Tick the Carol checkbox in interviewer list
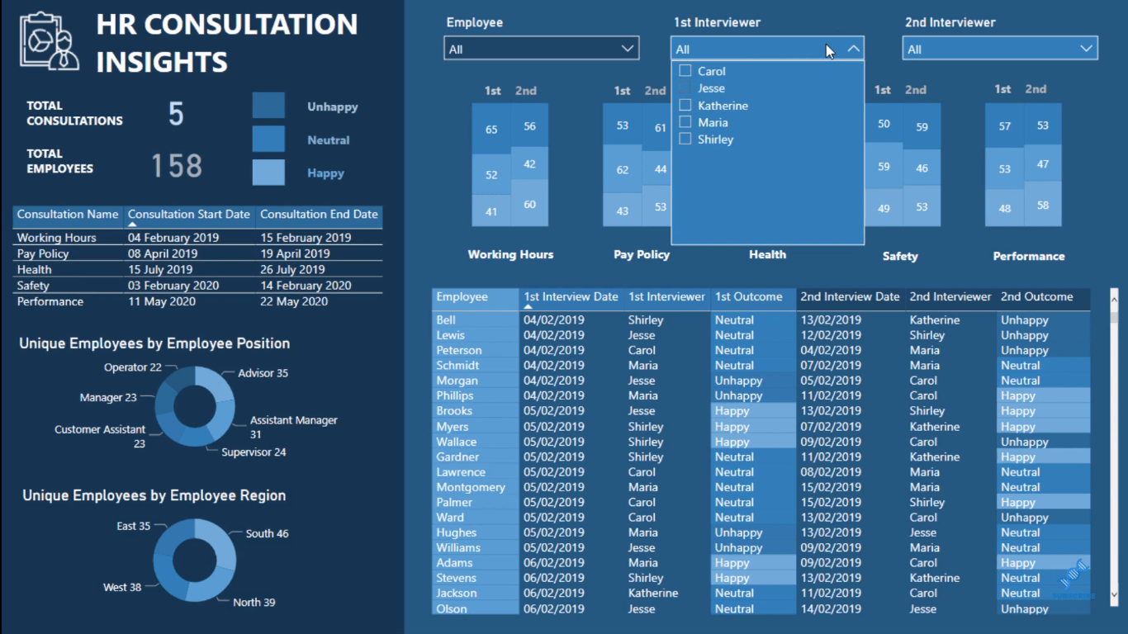 point(685,71)
